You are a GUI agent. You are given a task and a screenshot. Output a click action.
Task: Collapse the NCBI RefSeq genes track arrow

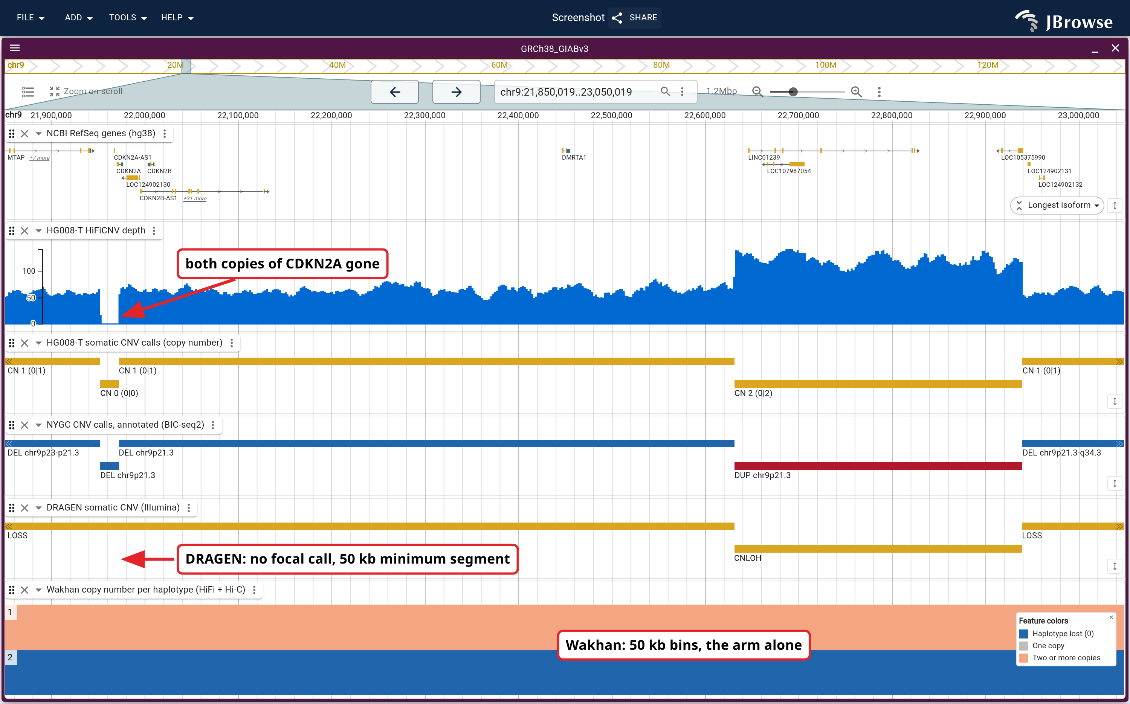click(39, 134)
